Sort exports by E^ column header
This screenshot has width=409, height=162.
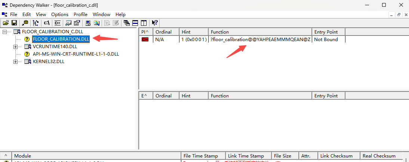click(146, 96)
